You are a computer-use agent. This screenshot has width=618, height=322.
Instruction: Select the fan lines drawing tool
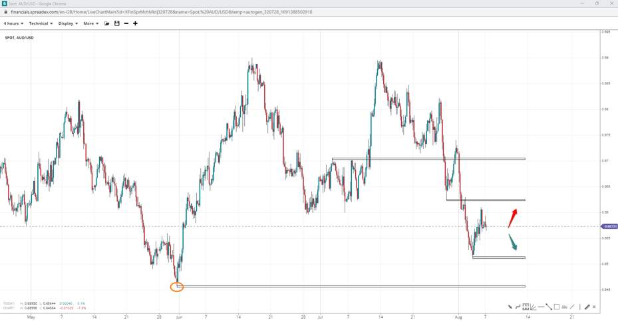[534, 307]
